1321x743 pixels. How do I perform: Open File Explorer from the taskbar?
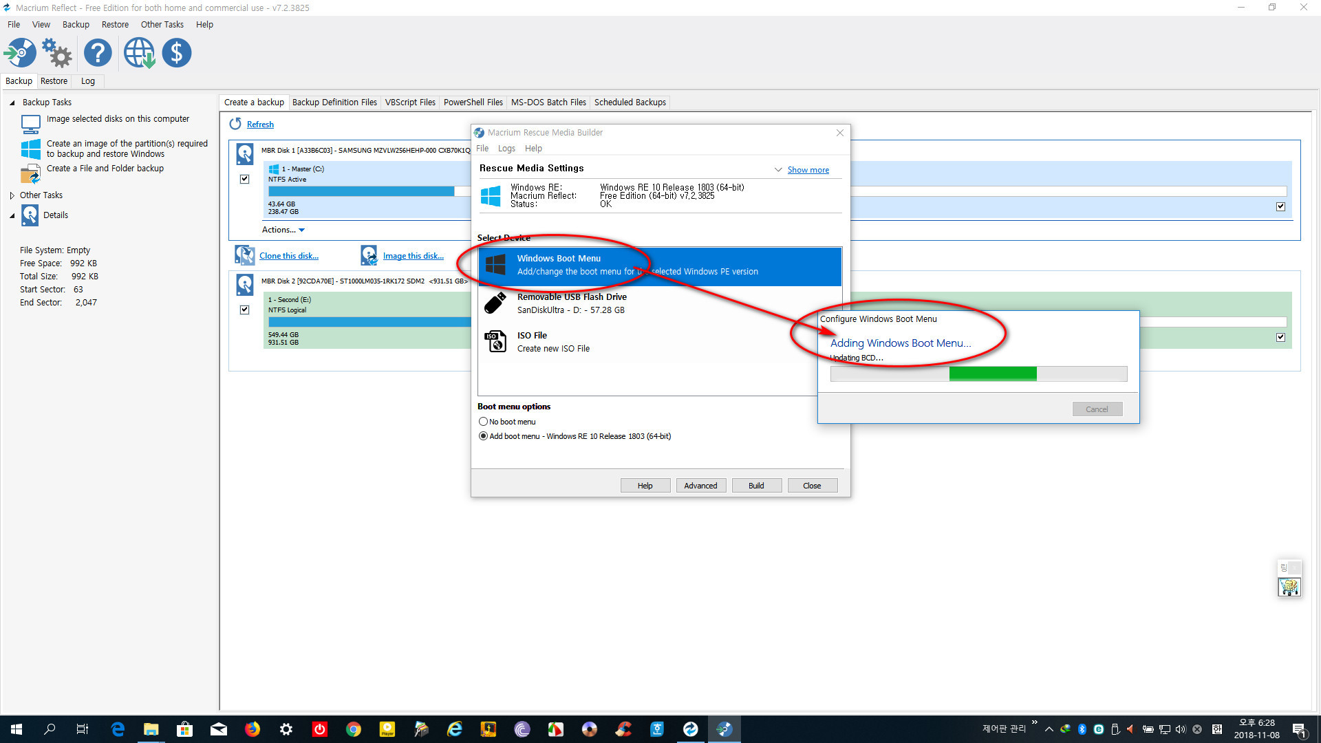(151, 729)
